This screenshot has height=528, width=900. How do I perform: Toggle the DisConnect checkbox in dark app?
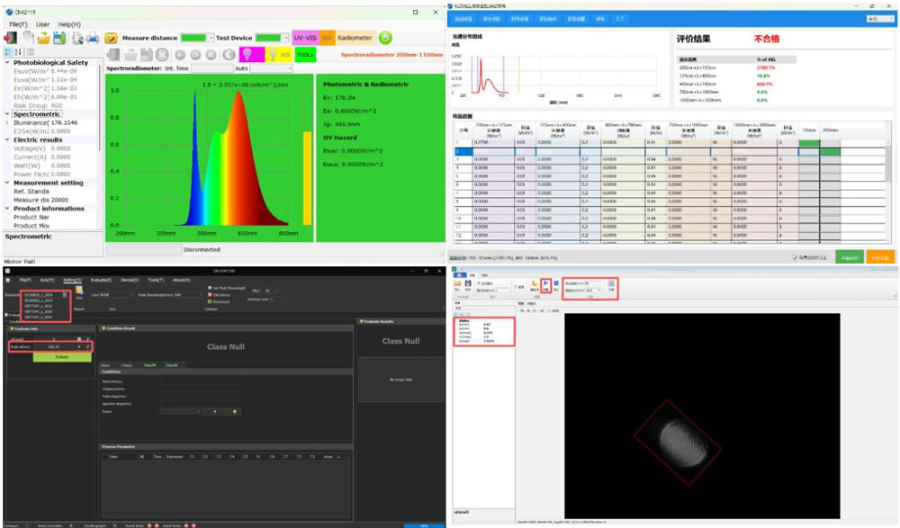tap(210, 294)
